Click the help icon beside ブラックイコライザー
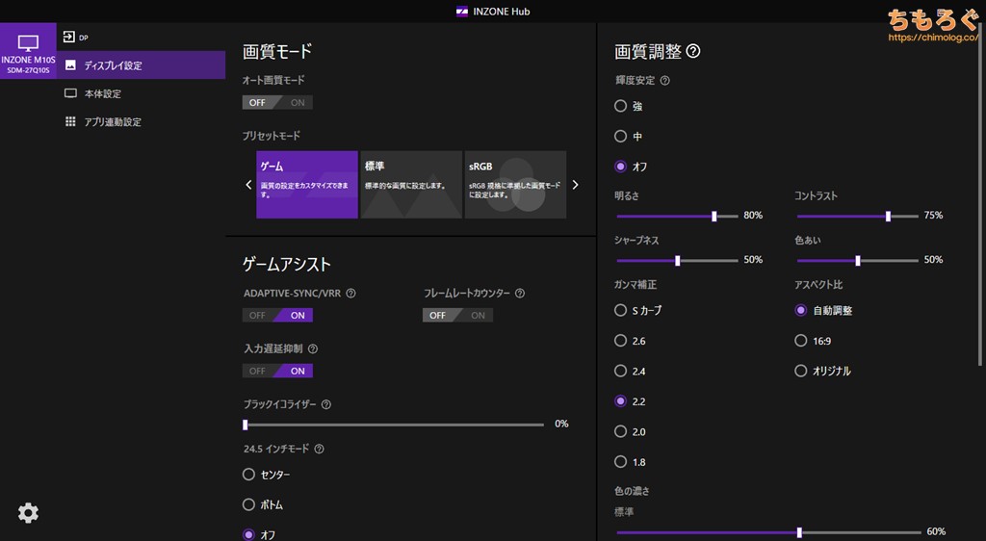The image size is (986, 541). (326, 404)
